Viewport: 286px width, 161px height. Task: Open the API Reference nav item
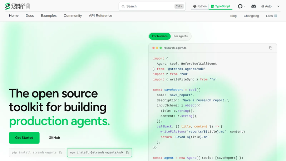click(100, 16)
